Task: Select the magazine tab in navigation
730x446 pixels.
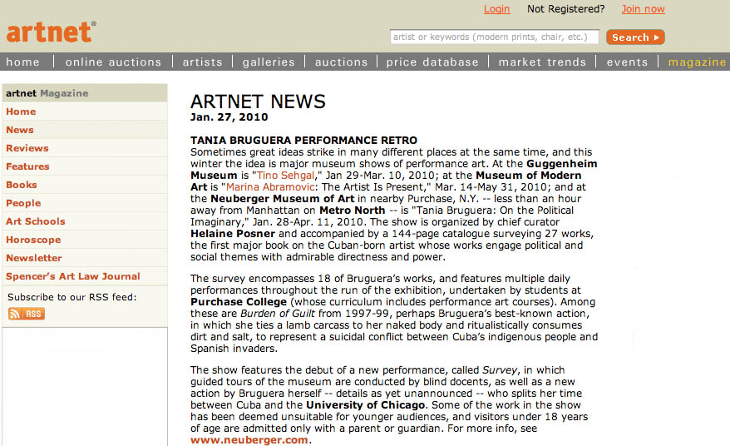Action: [x=697, y=62]
